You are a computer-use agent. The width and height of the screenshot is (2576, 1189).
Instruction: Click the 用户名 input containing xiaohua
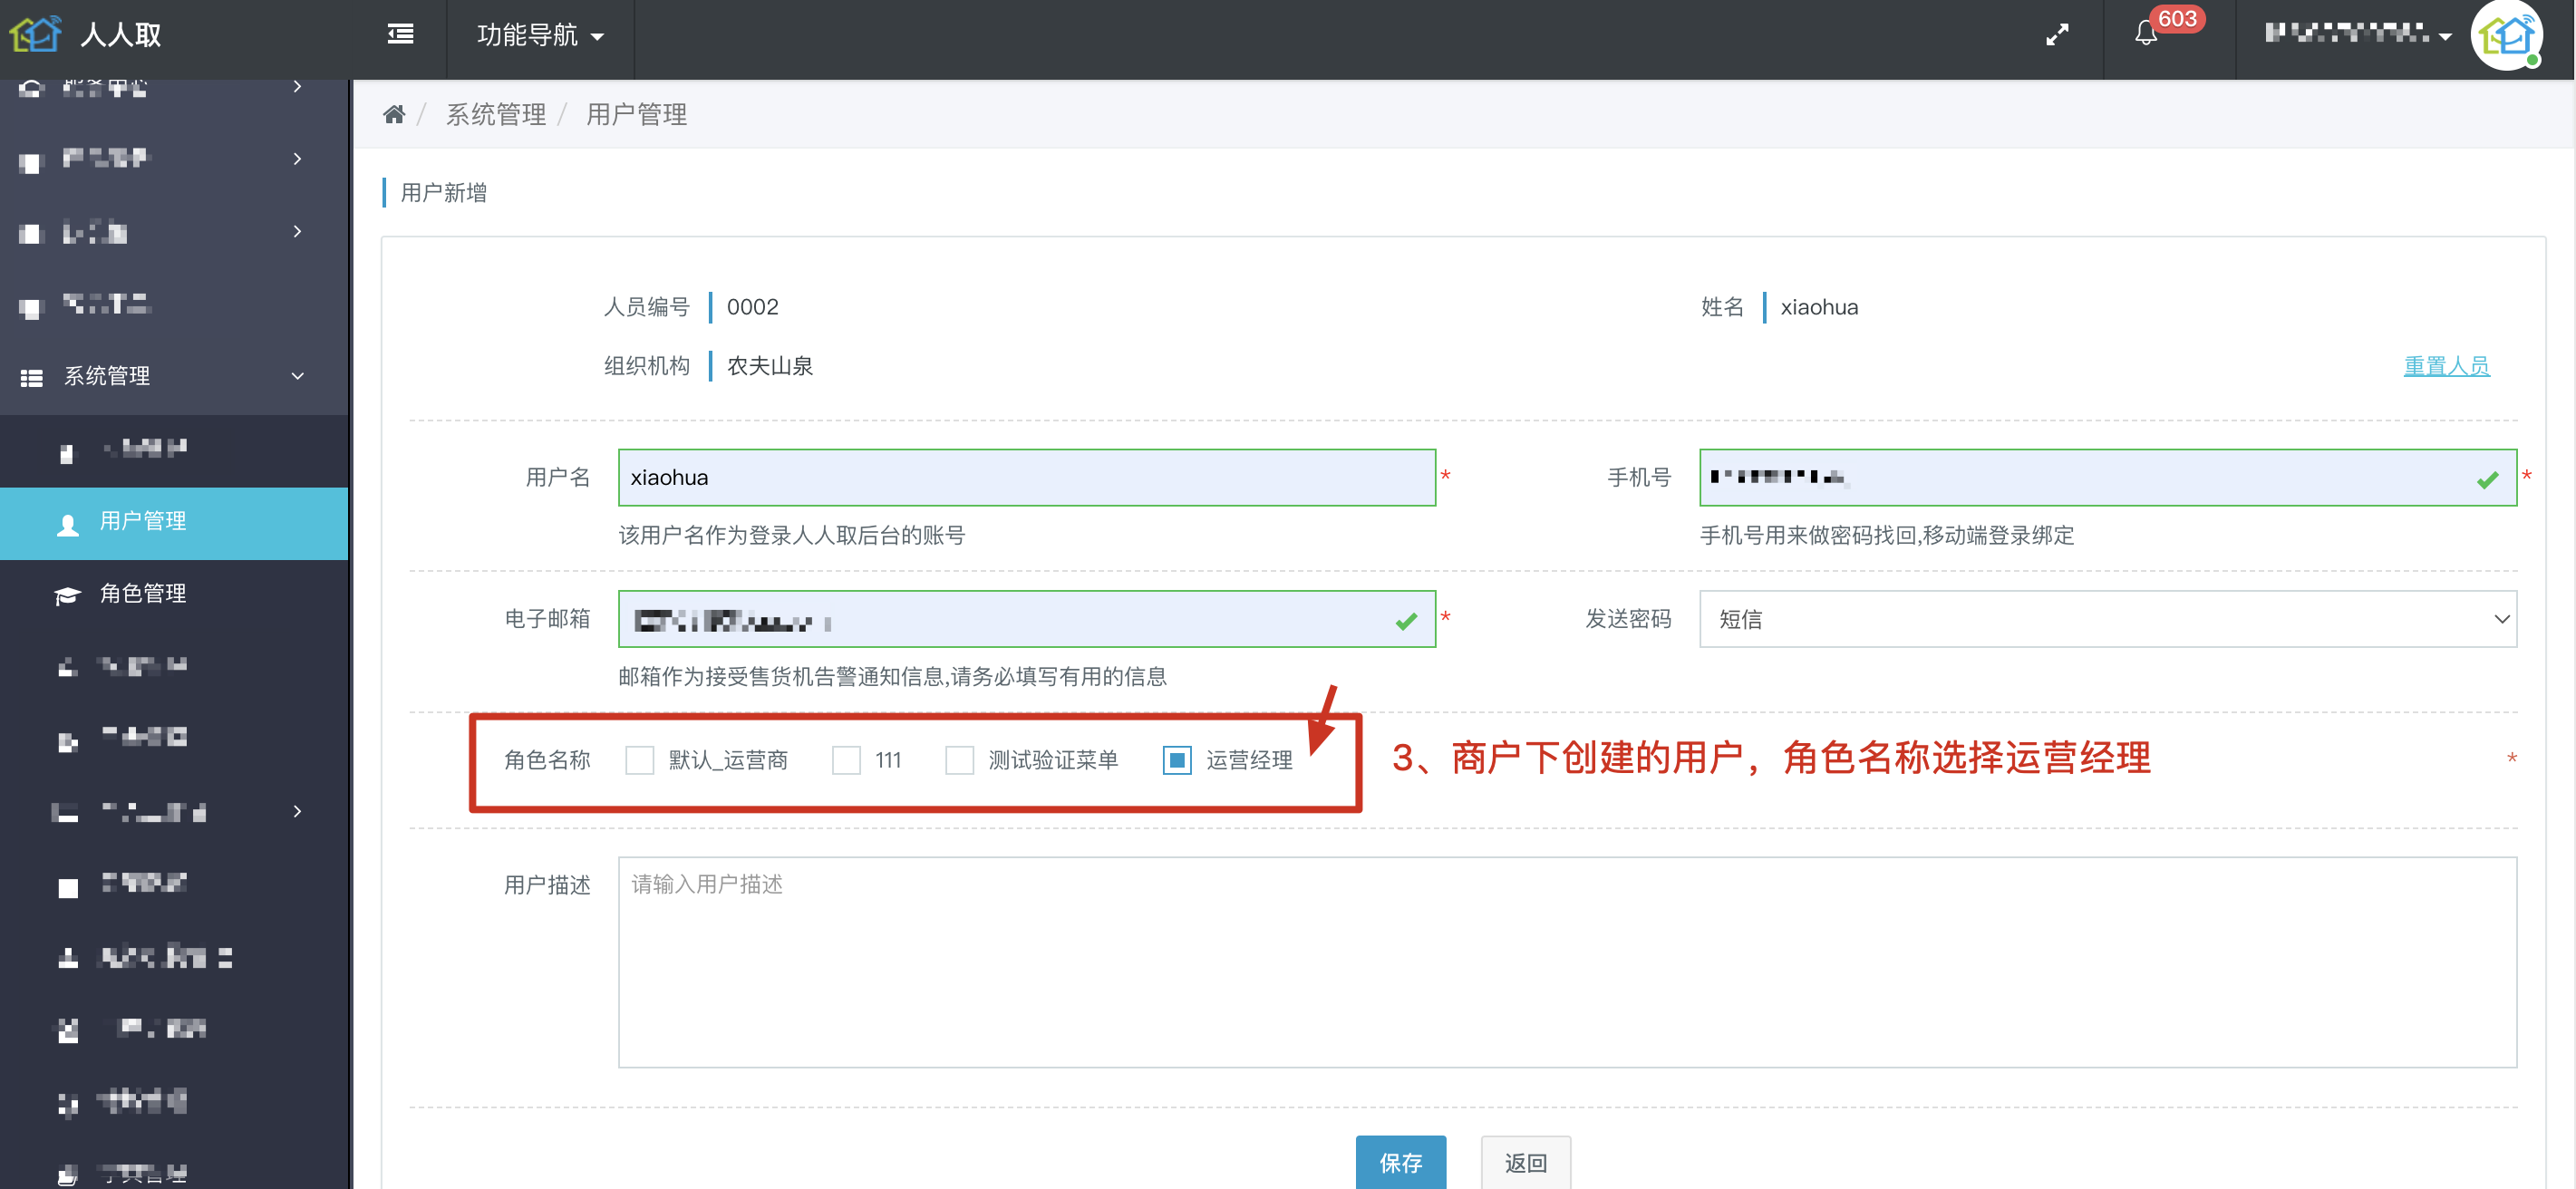click(1026, 477)
